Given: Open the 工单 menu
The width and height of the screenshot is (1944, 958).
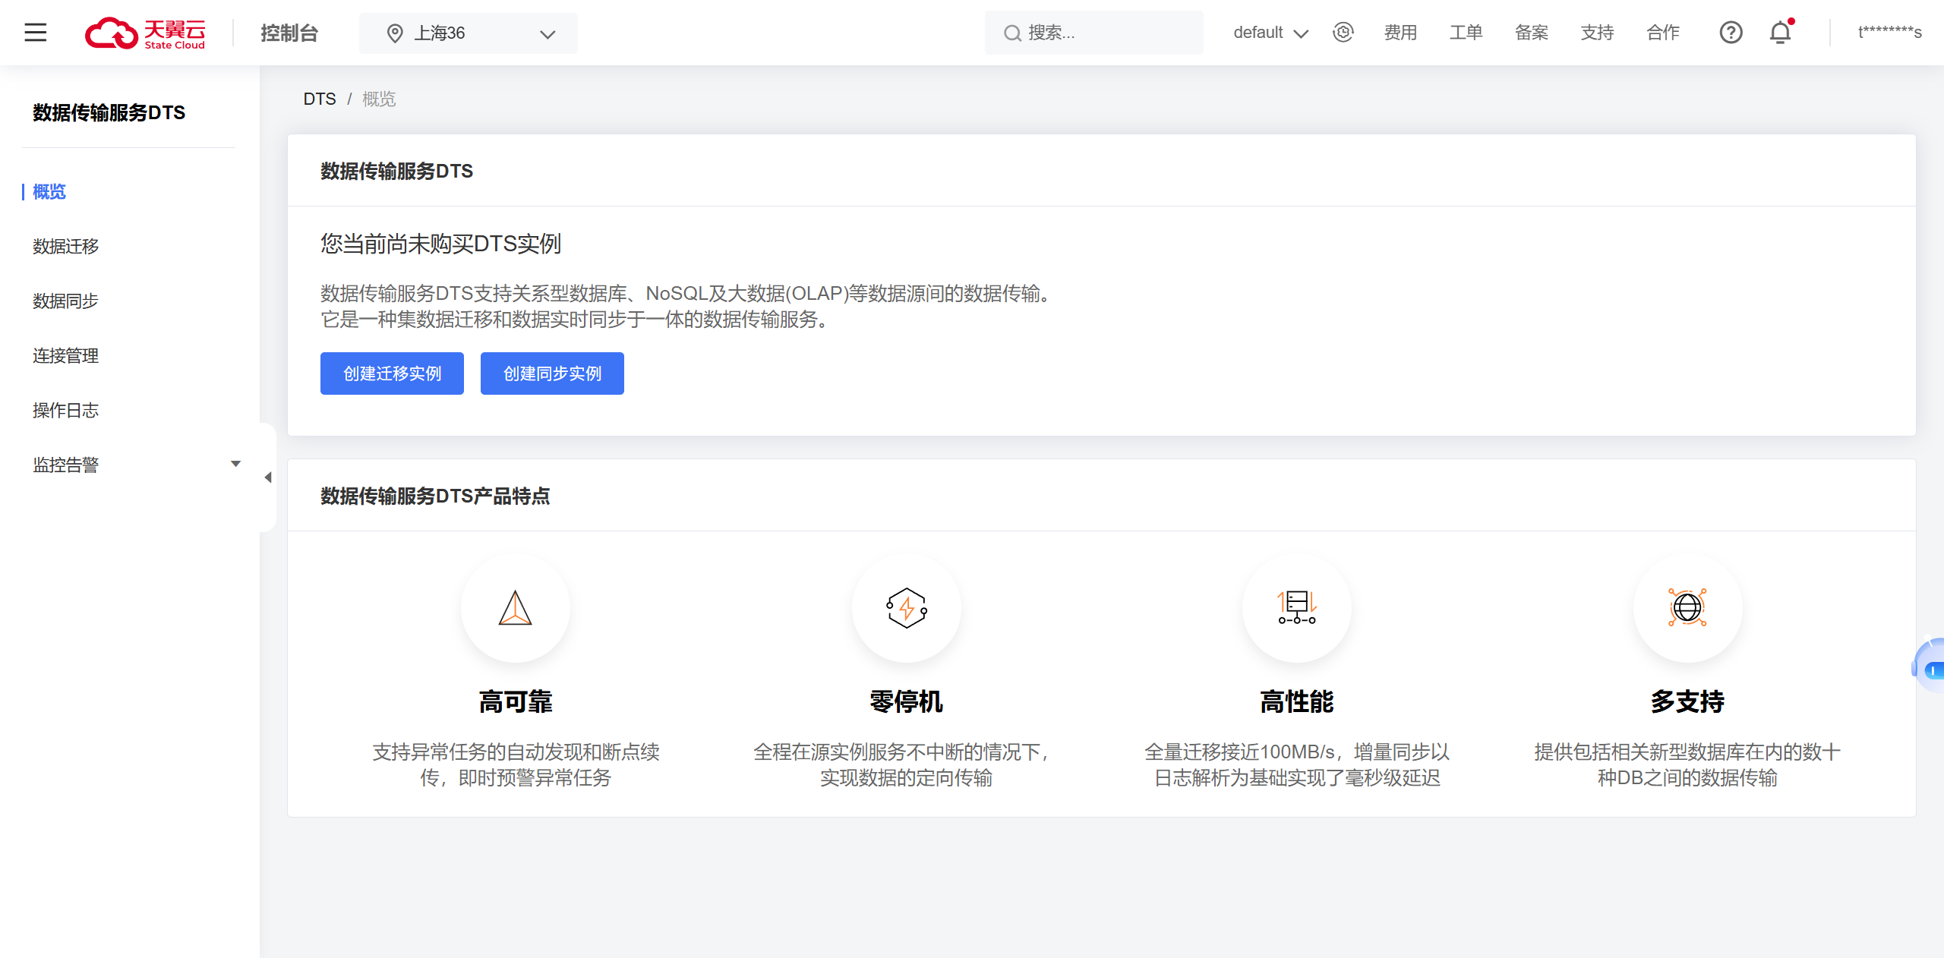Looking at the screenshot, I should [x=1466, y=33].
